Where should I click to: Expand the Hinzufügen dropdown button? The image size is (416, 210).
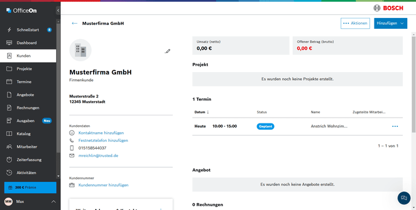(x=391, y=23)
